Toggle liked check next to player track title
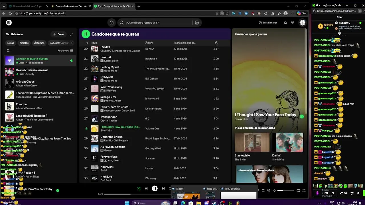The height and width of the screenshot is (205, 365). pos(58,190)
